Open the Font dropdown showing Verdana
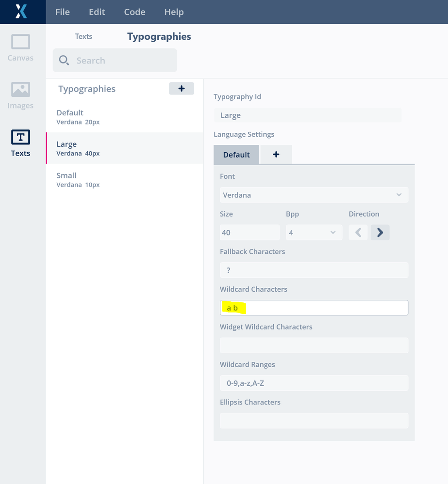Viewport: 448px width, 484px height. point(314,195)
